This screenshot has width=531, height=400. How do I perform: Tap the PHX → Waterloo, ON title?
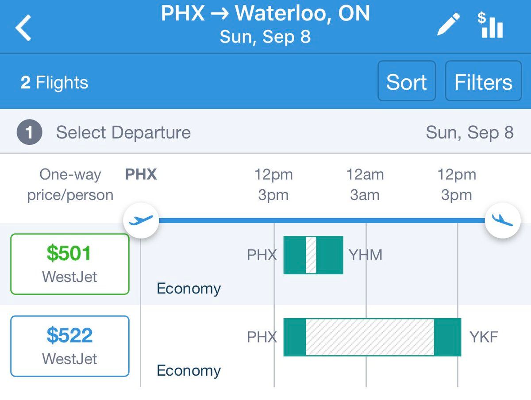click(265, 14)
